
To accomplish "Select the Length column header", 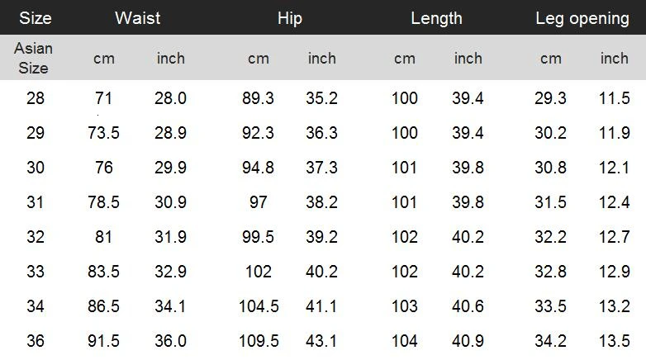I will 436,18.
